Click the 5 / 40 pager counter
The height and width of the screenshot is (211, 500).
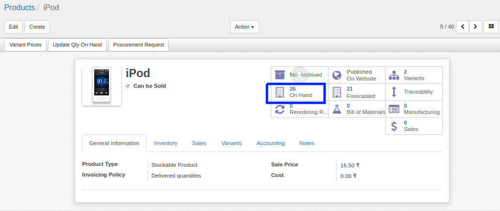(447, 27)
